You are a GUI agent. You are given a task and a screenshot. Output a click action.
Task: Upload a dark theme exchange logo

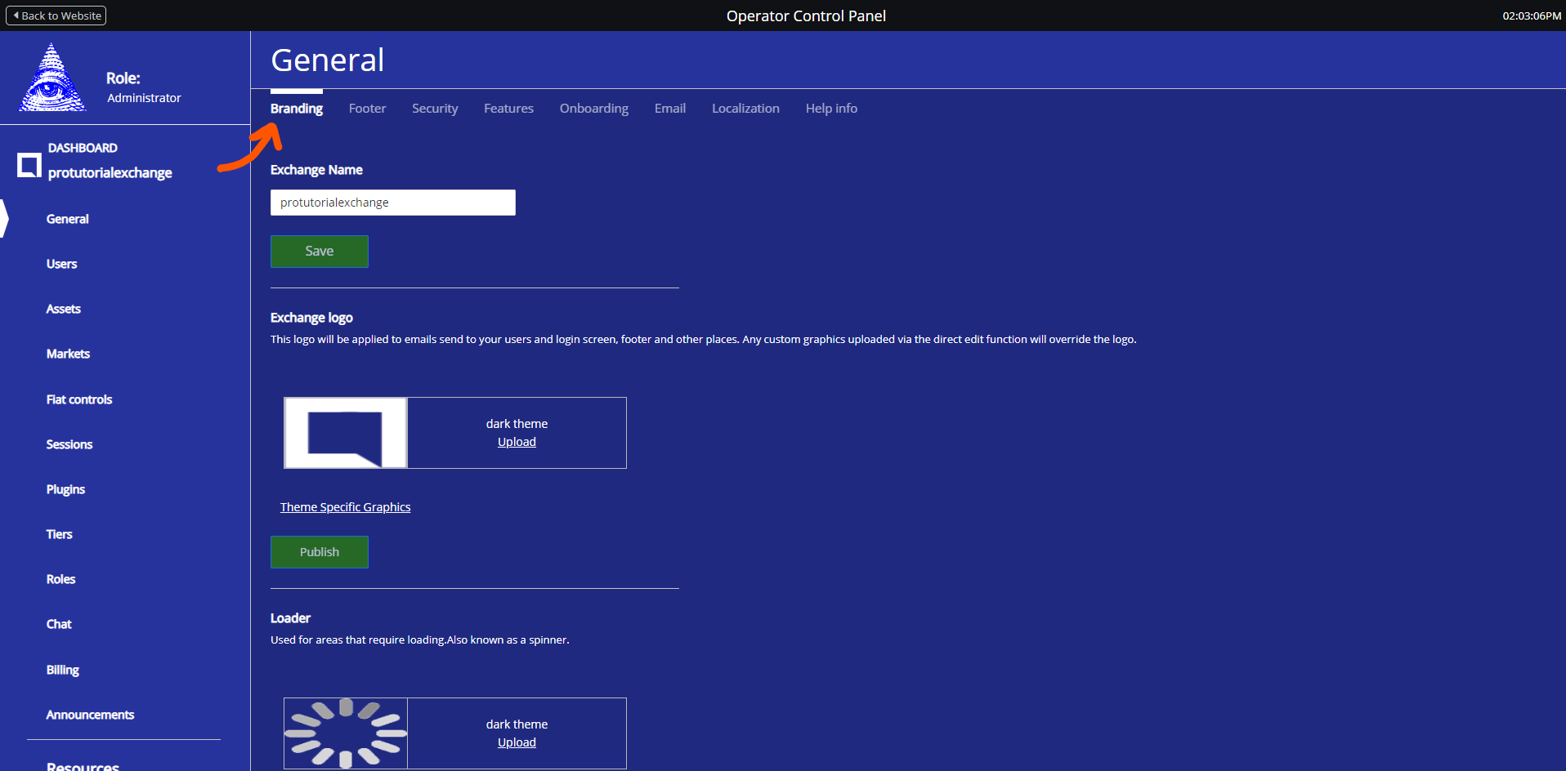tap(517, 442)
